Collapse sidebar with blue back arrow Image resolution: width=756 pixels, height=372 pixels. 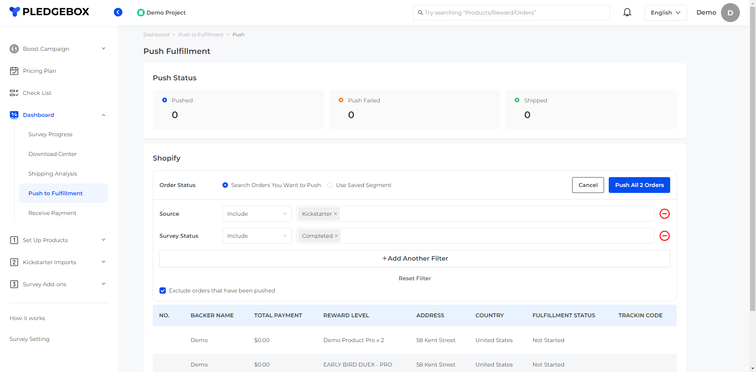point(118,12)
